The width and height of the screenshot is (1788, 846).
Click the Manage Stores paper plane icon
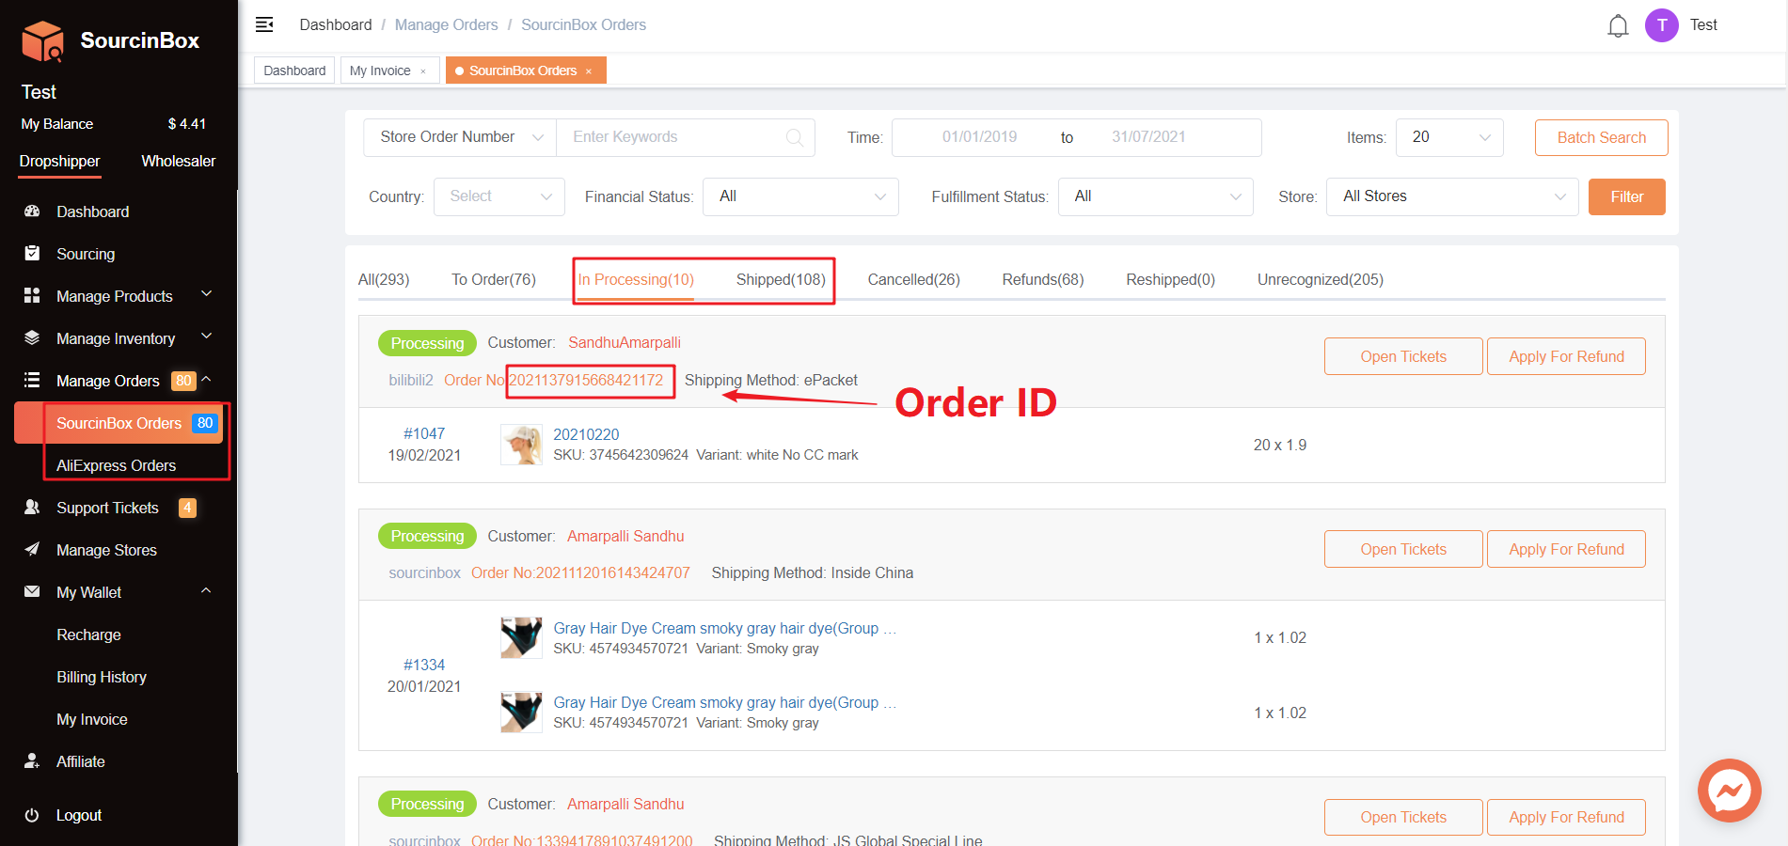pyautogui.click(x=32, y=550)
